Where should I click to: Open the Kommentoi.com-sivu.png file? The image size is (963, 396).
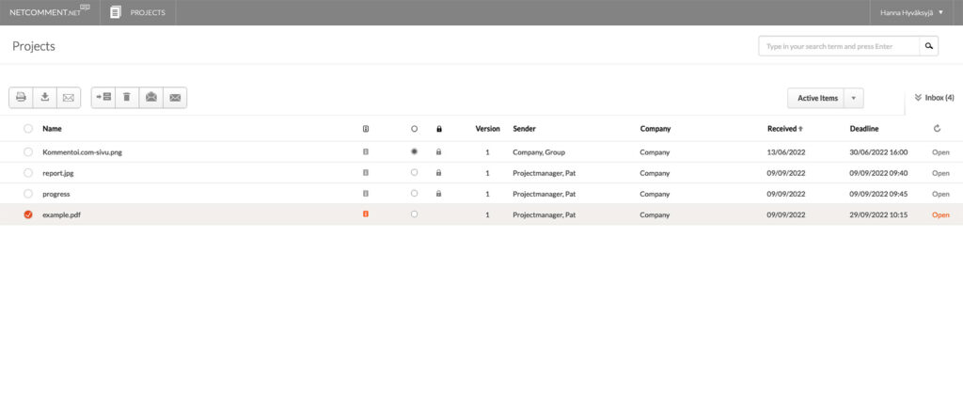click(82, 151)
